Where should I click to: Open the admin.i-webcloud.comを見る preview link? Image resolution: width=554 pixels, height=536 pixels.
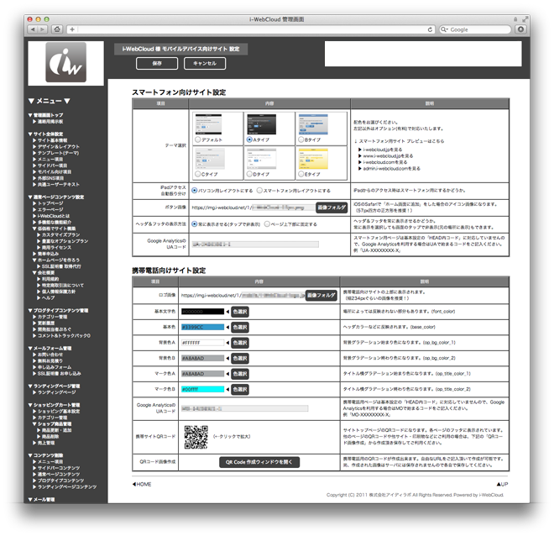(391, 169)
